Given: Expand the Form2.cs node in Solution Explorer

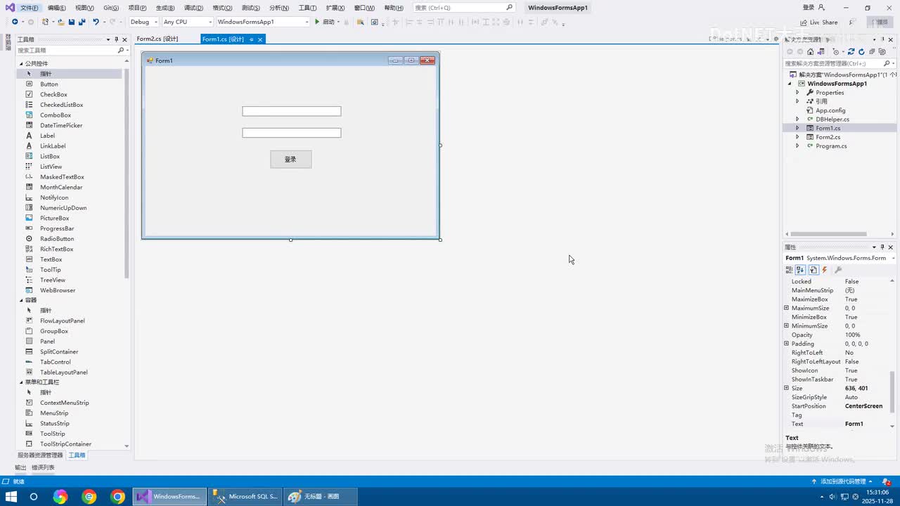Looking at the screenshot, I should [797, 137].
